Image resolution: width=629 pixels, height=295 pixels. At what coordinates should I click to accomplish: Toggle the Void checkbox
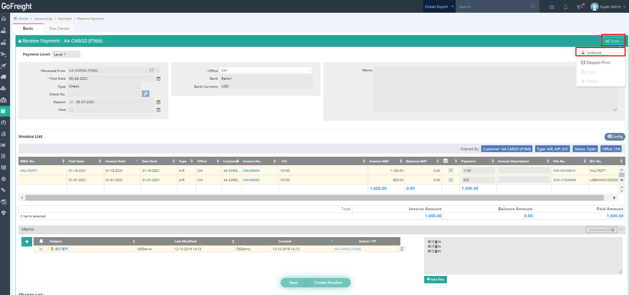(x=72, y=110)
